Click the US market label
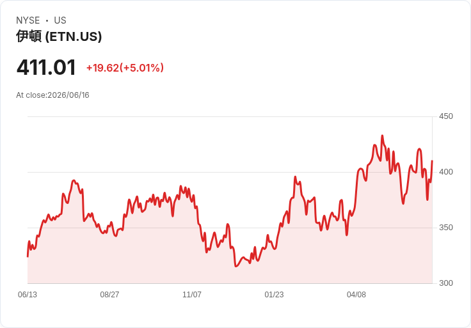This screenshot has height=328, width=471. tap(60, 20)
